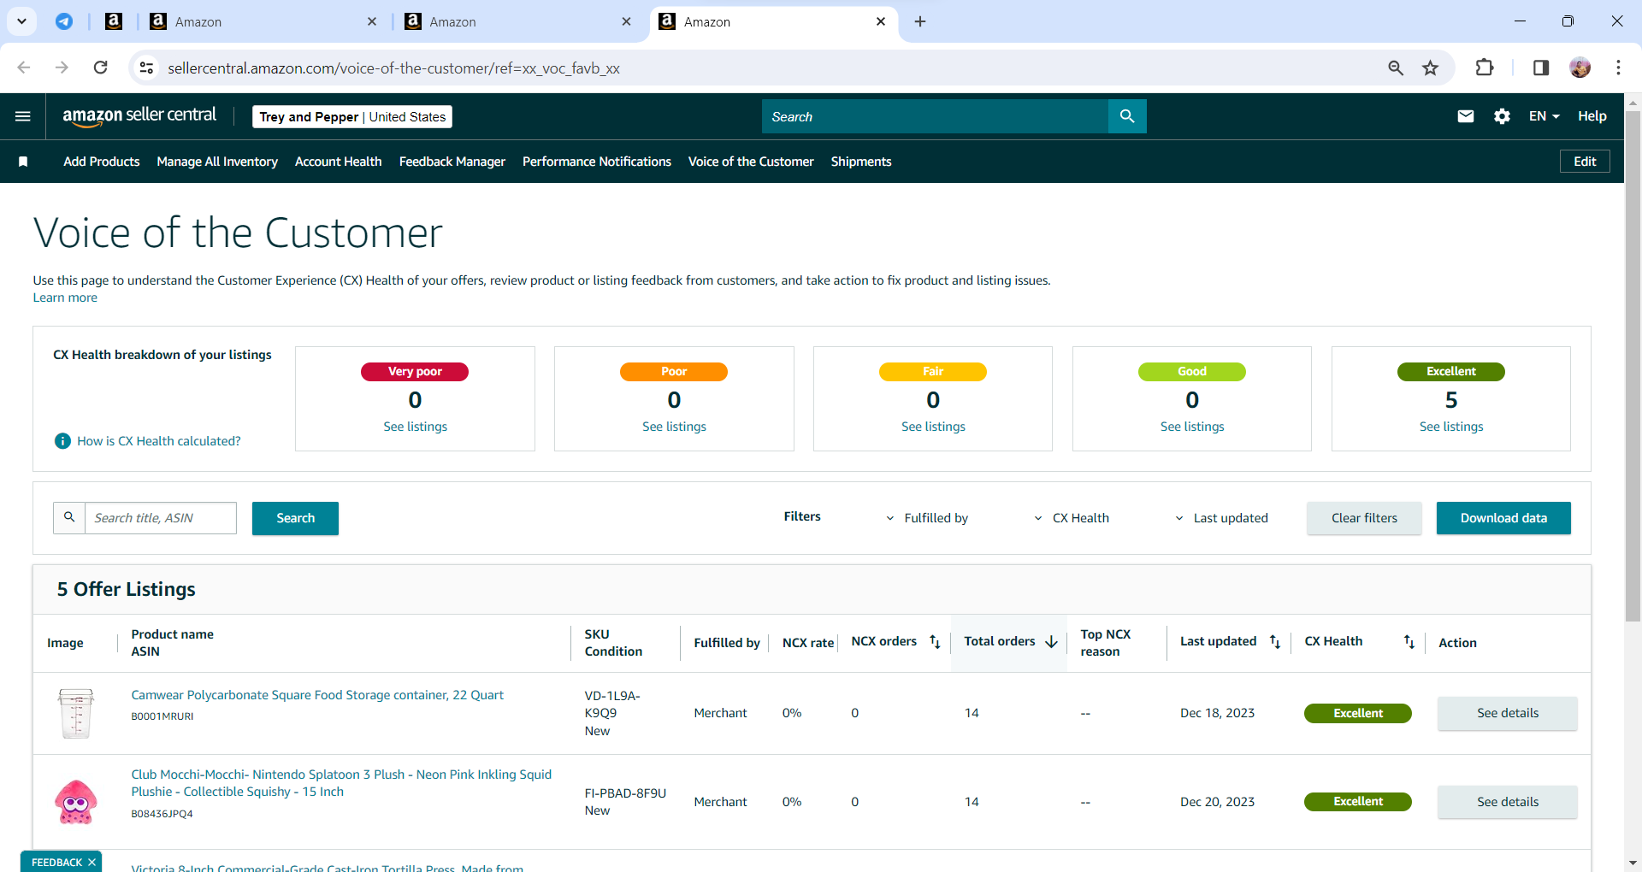Viewport: 1642px width, 872px height.
Task: Click the bookmark flag icon
Action: click(x=23, y=162)
